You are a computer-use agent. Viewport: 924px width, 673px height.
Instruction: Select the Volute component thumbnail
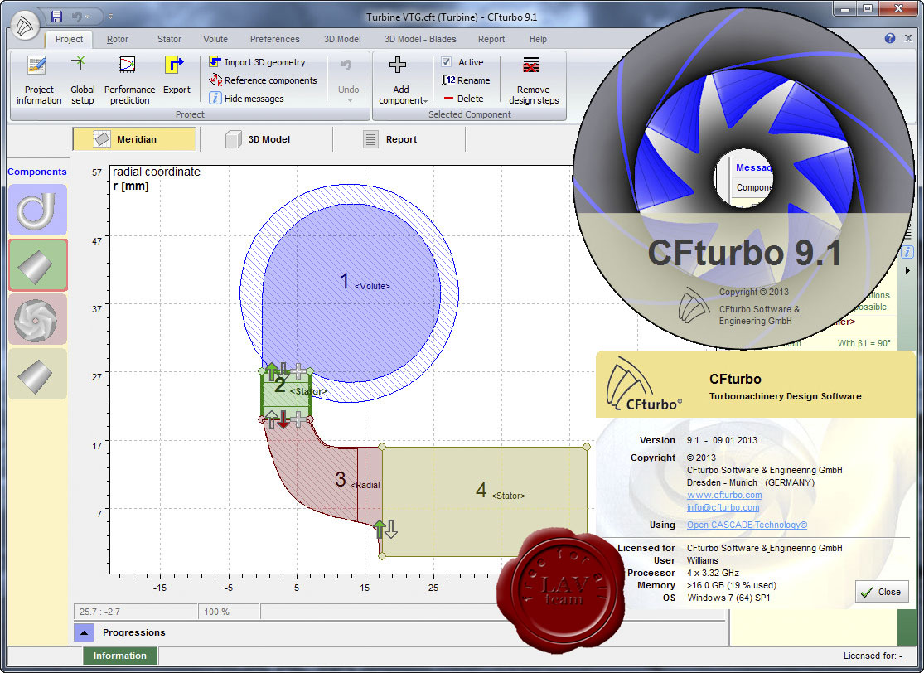(x=38, y=210)
